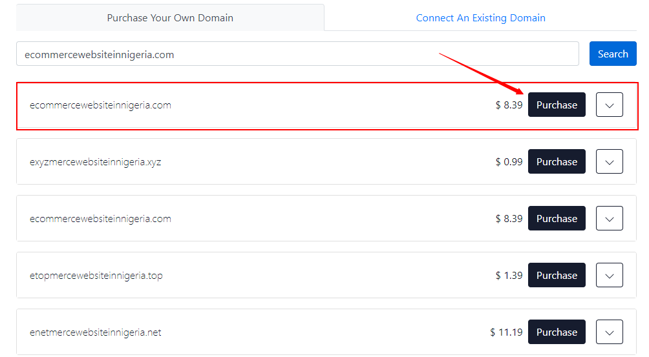Viewport: 649px width, 357px height.
Task: Expand chevron for the red-highlighted ecommercewebsiteinnigeria.com row
Action: [x=610, y=105]
